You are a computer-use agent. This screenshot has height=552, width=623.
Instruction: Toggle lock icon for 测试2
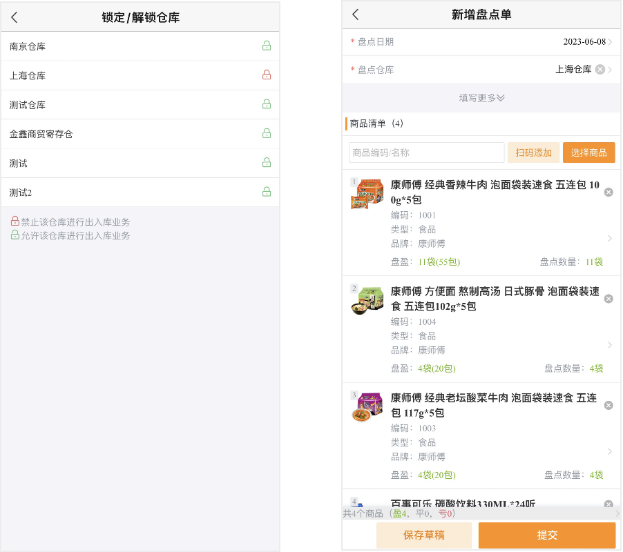point(267,192)
